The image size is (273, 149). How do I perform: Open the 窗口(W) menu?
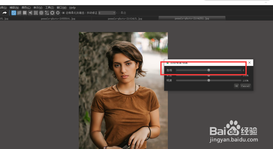click(61, 8)
